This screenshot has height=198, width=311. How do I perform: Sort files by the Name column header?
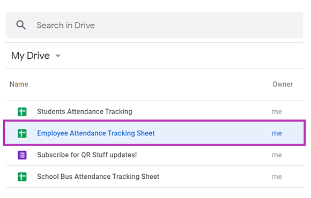[x=19, y=84]
